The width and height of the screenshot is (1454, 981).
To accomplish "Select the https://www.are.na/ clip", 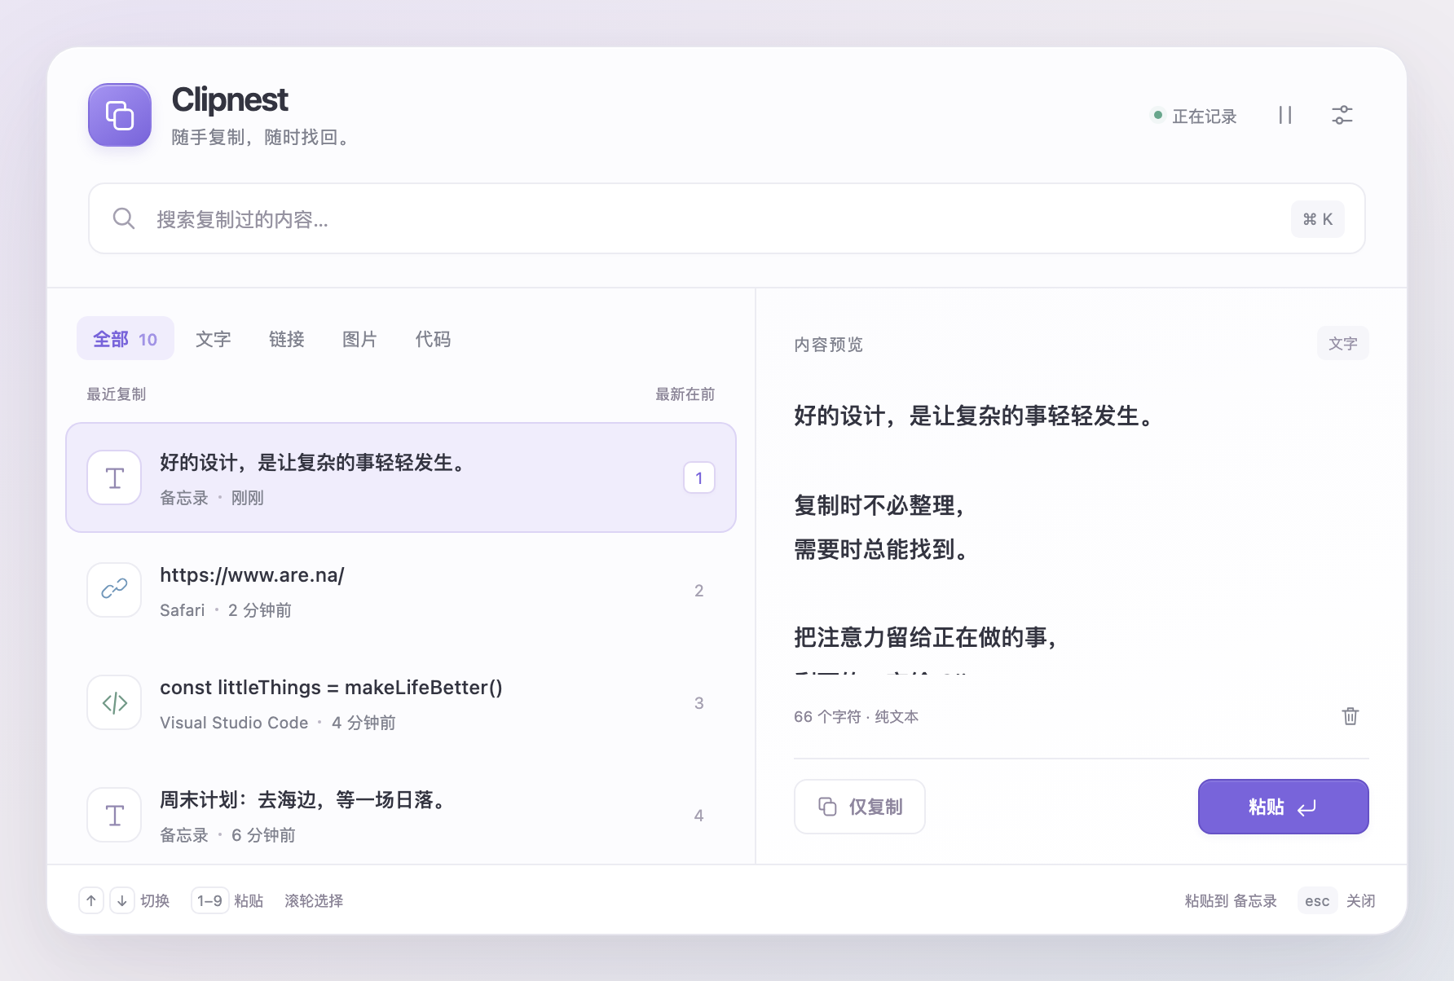I will point(401,590).
